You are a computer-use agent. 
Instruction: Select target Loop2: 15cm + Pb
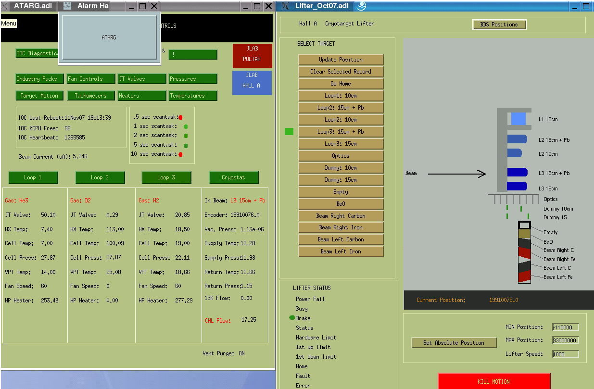pyautogui.click(x=341, y=108)
